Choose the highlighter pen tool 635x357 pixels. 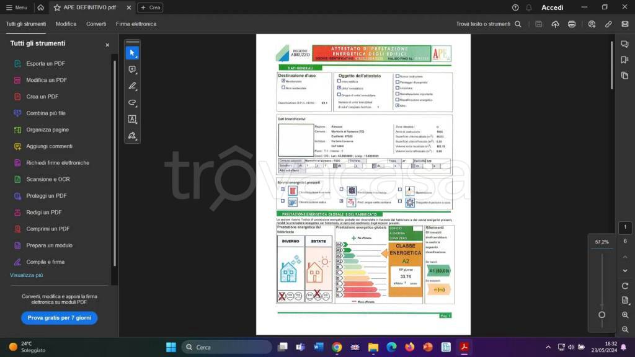pos(132,86)
